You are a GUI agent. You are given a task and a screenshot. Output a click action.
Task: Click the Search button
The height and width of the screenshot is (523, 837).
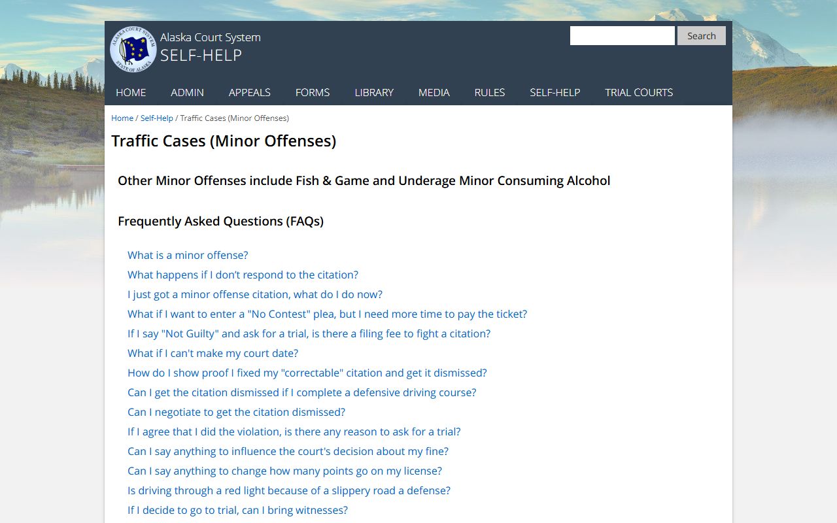702,36
